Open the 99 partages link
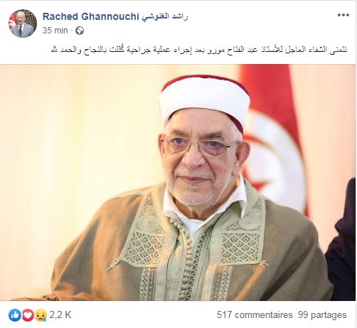This screenshot has width=357, height=328. click(322, 315)
